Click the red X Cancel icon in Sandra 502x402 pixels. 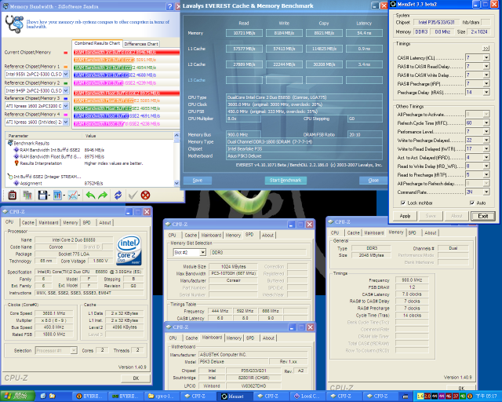145,195
